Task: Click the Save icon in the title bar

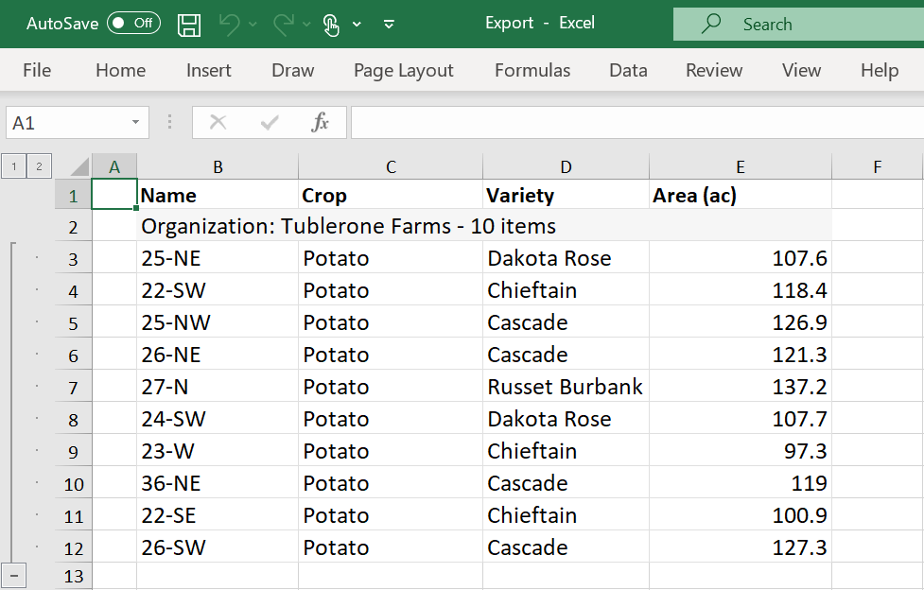Action: tap(189, 25)
